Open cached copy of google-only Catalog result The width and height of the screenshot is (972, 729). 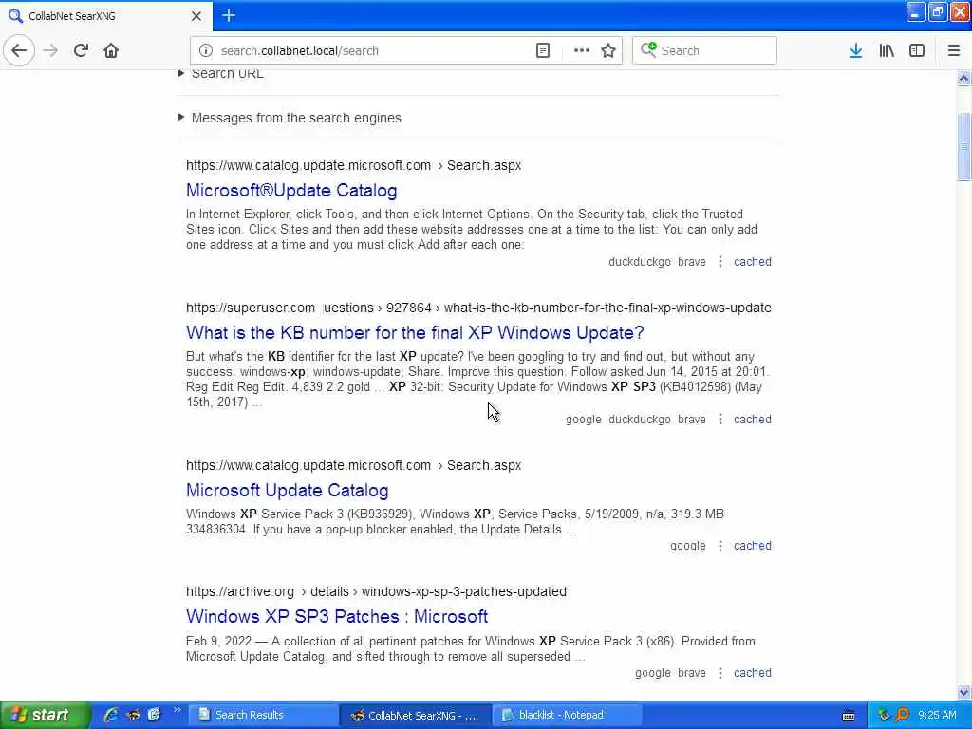(752, 546)
